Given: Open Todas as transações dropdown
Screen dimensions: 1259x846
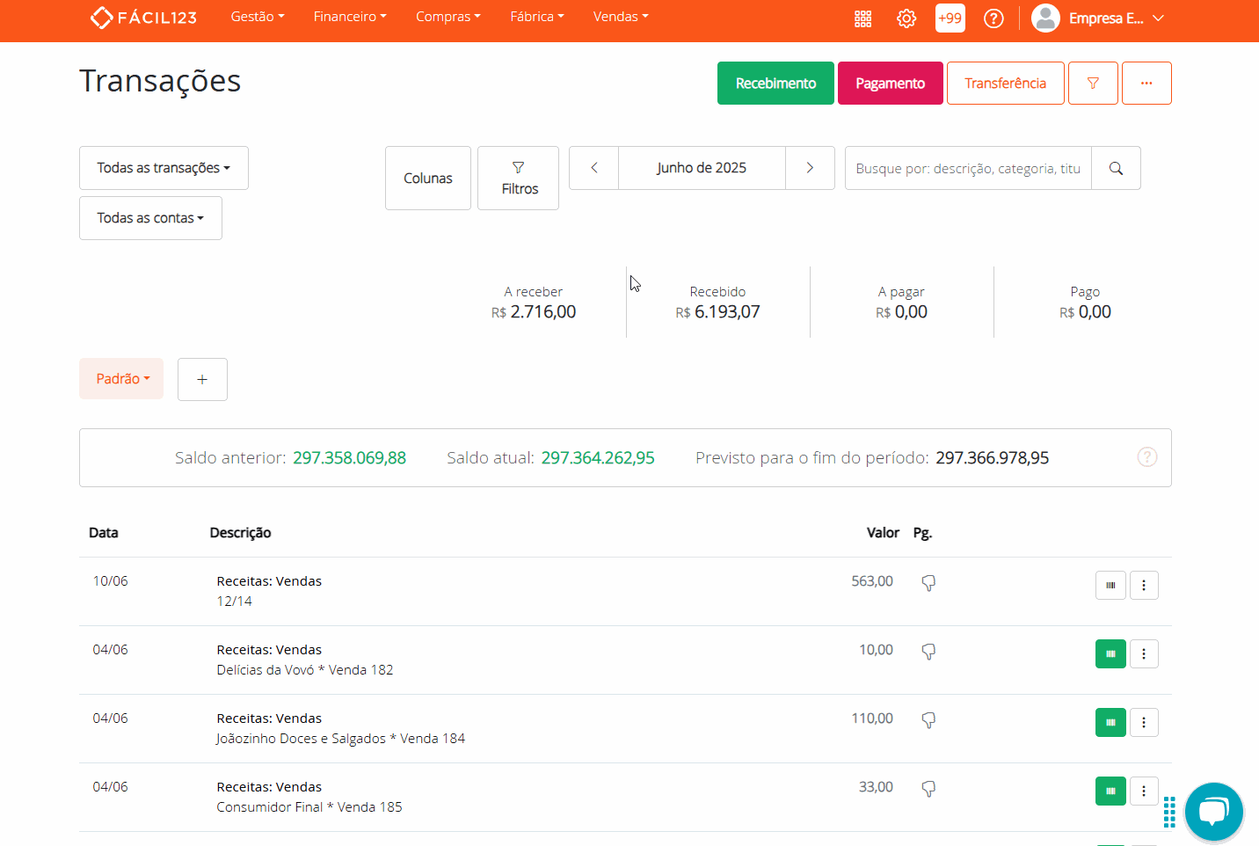Looking at the screenshot, I should point(164,168).
